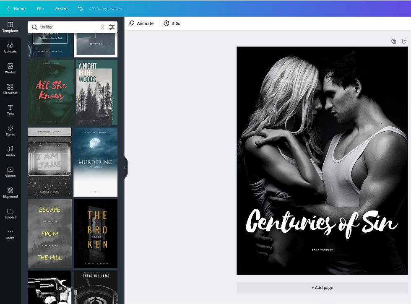Open the Styles panel
411x304 pixels.
click(x=10, y=130)
